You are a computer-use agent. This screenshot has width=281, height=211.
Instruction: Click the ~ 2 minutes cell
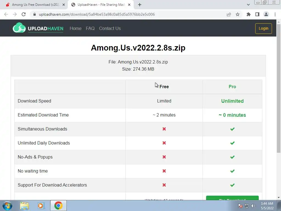pyautogui.click(x=164, y=115)
